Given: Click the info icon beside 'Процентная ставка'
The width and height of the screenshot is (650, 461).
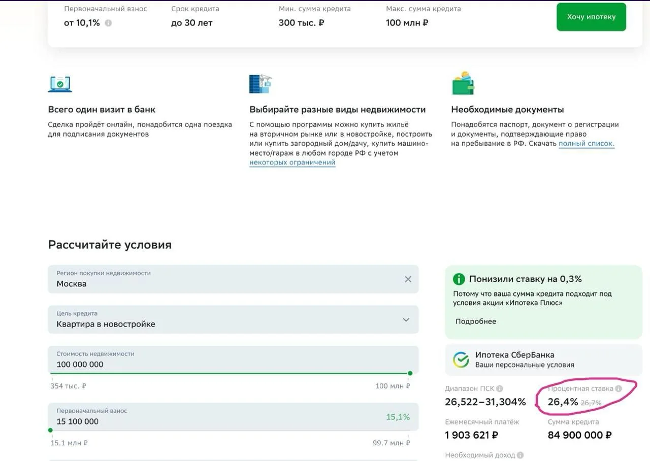Looking at the screenshot, I should click(x=619, y=389).
